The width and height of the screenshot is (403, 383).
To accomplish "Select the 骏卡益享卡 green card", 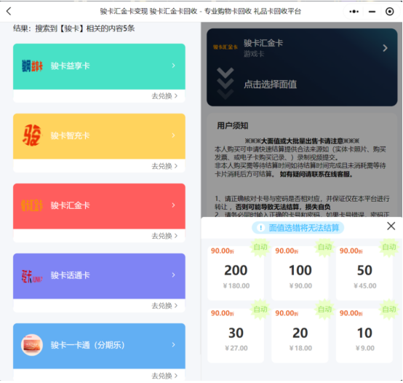I will [x=99, y=66].
